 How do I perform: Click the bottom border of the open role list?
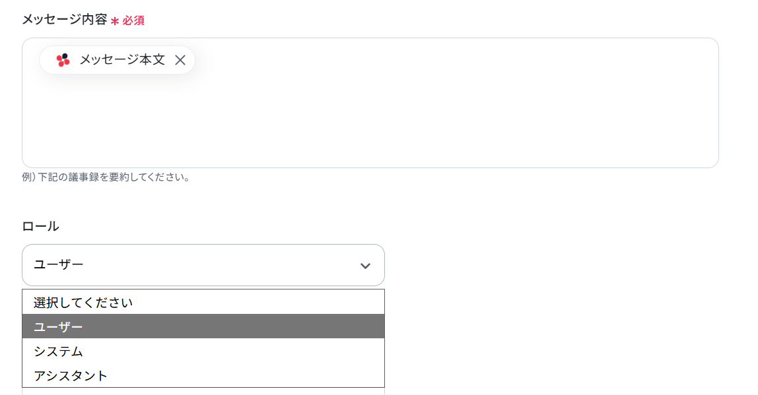pos(203,387)
